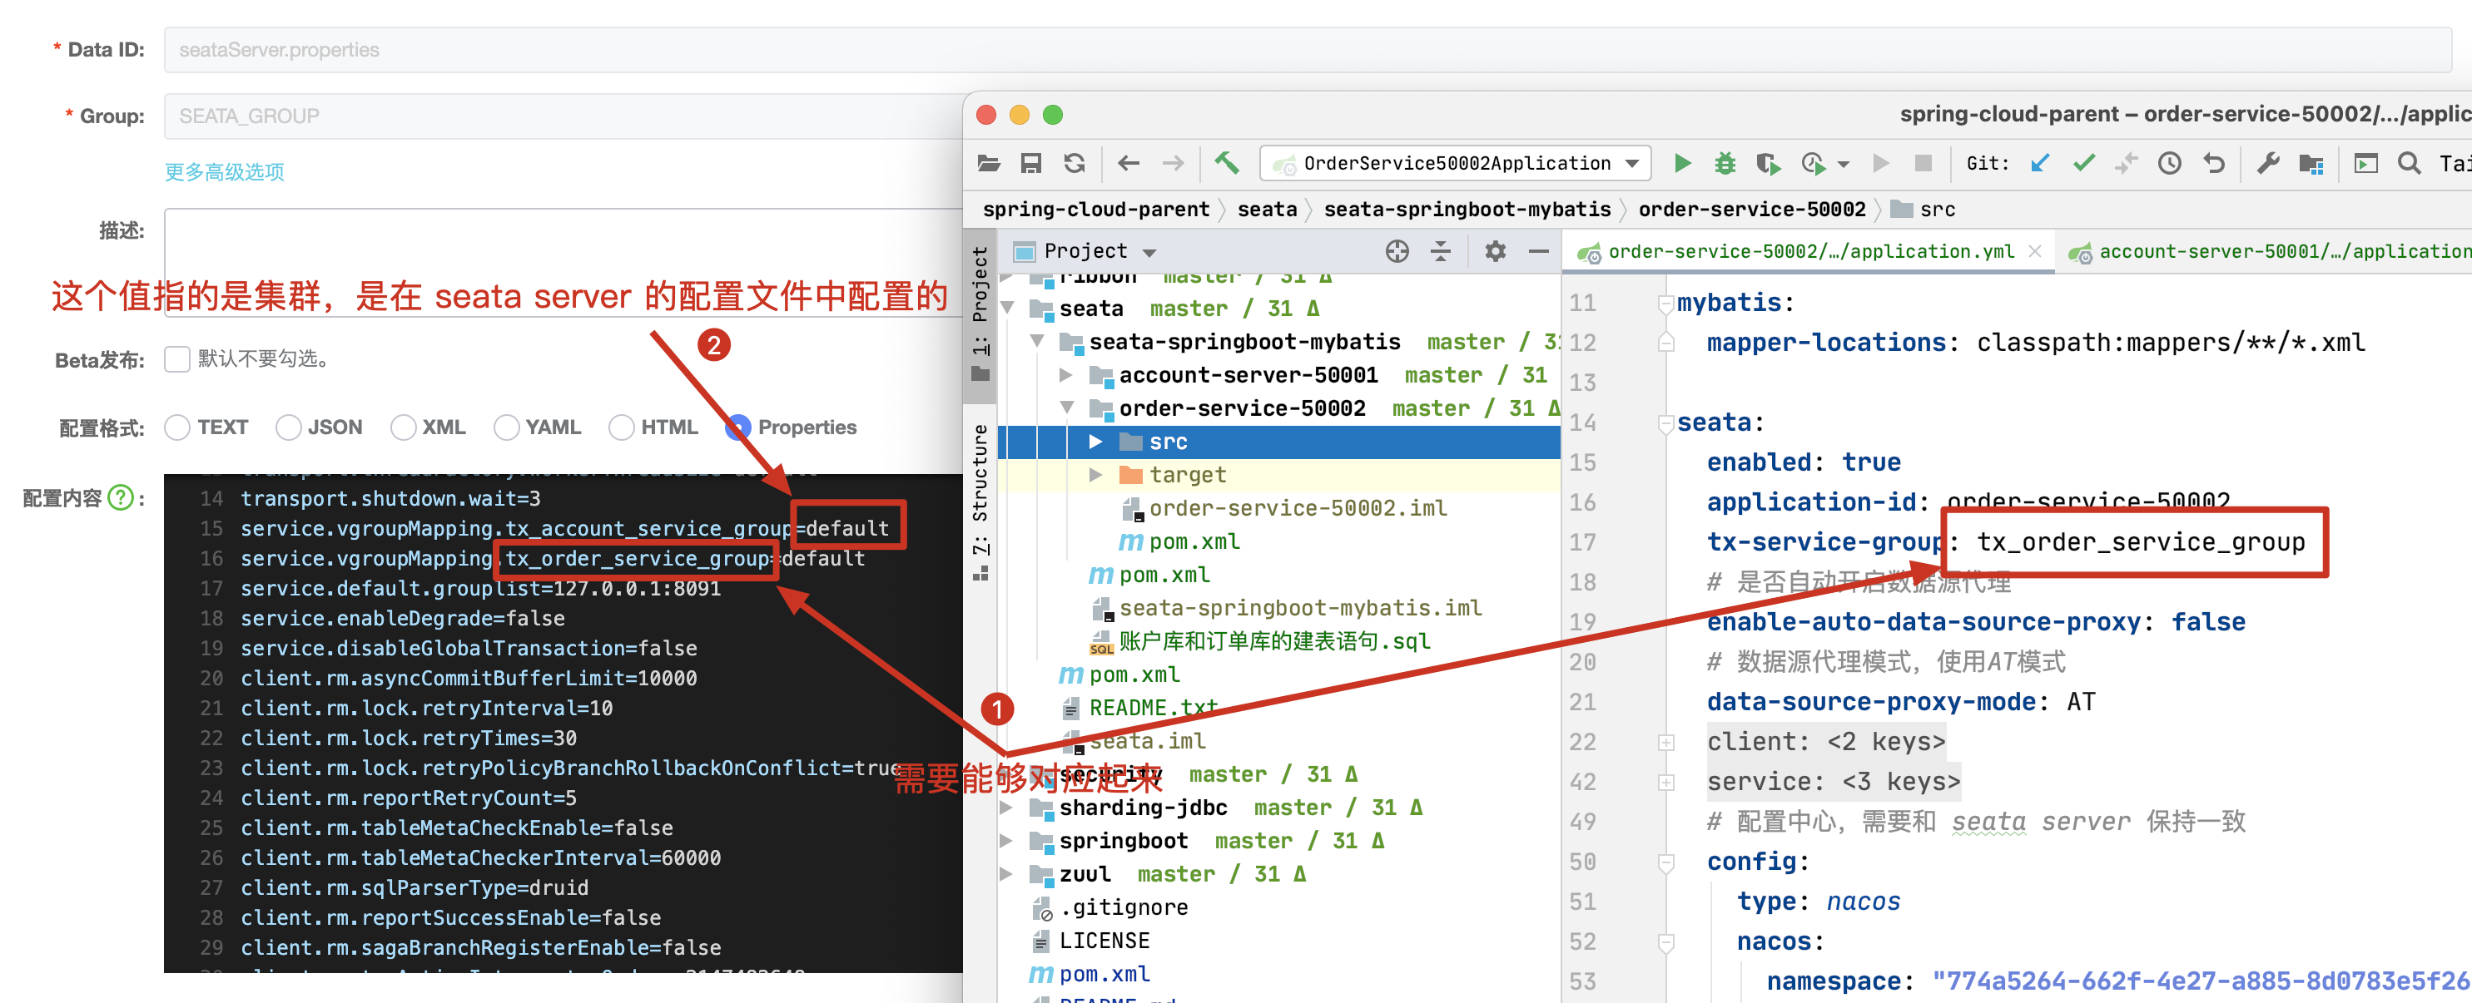Hide the Project panel with minus icon

point(1539,251)
